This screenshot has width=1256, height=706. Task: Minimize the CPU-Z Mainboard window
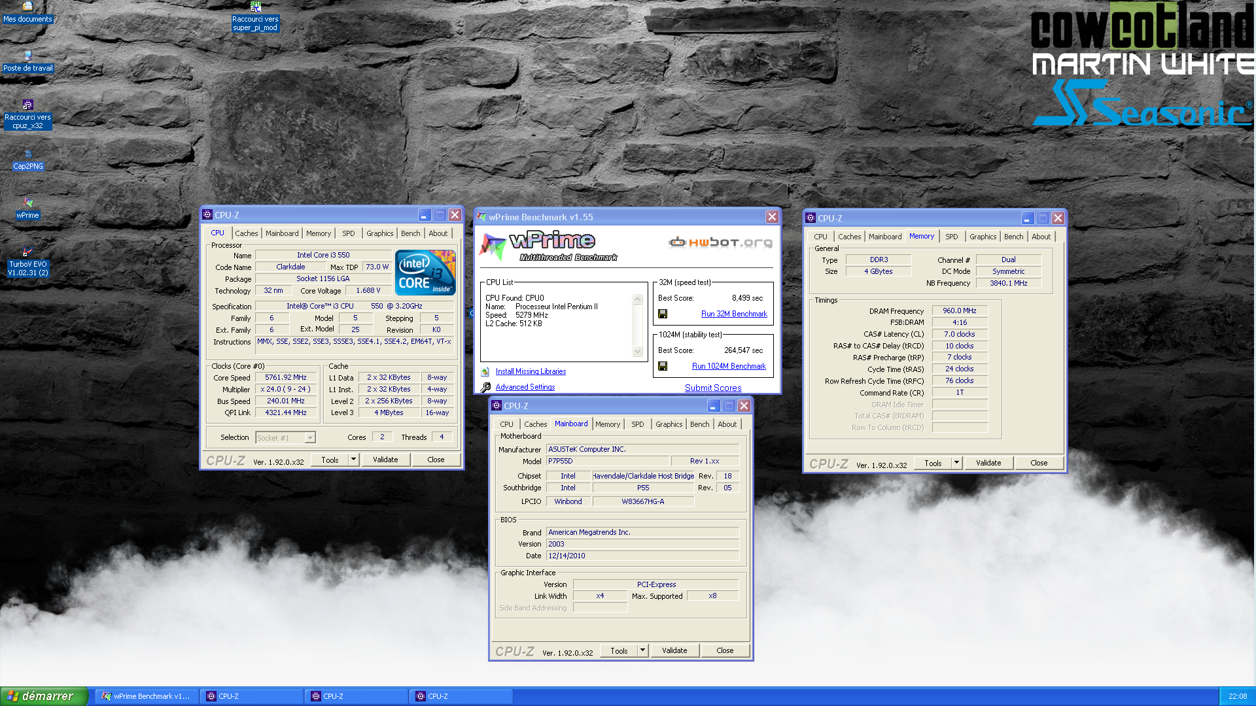(714, 406)
